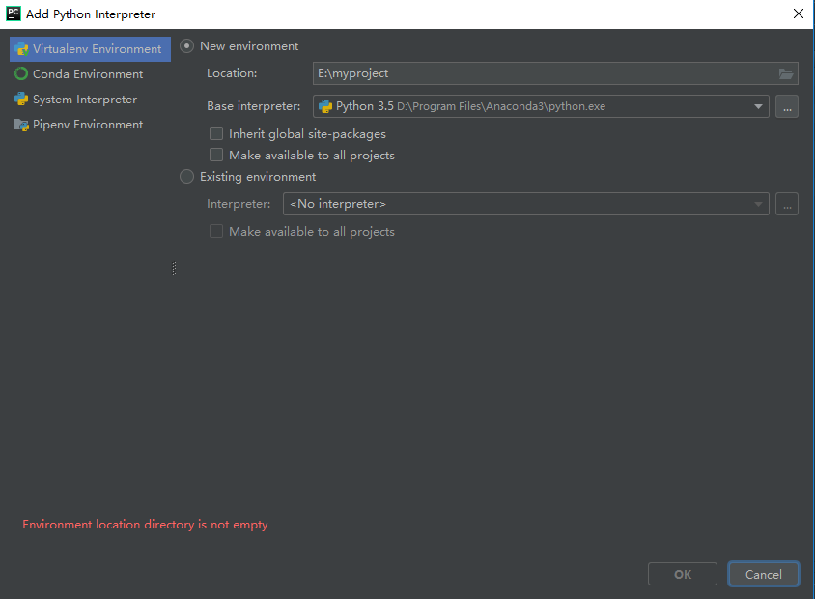Image resolution: width=815 pixels, height=599 pixels.
Task: Click the Pipenv Environment folder icon
Action: [21, 125]
